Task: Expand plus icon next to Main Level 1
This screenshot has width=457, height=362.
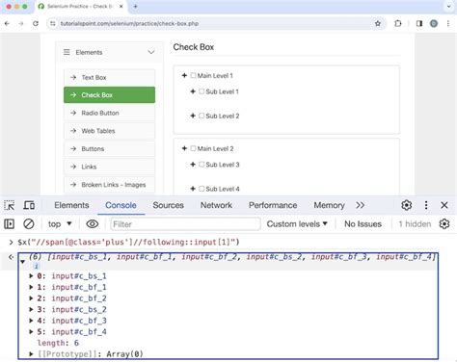Action: click(x=184, y=75)
